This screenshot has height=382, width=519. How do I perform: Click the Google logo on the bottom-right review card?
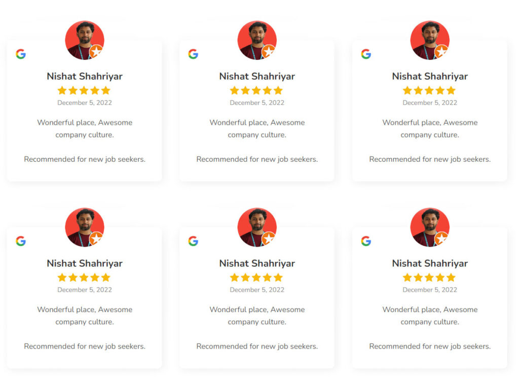[x=366, y=241]
